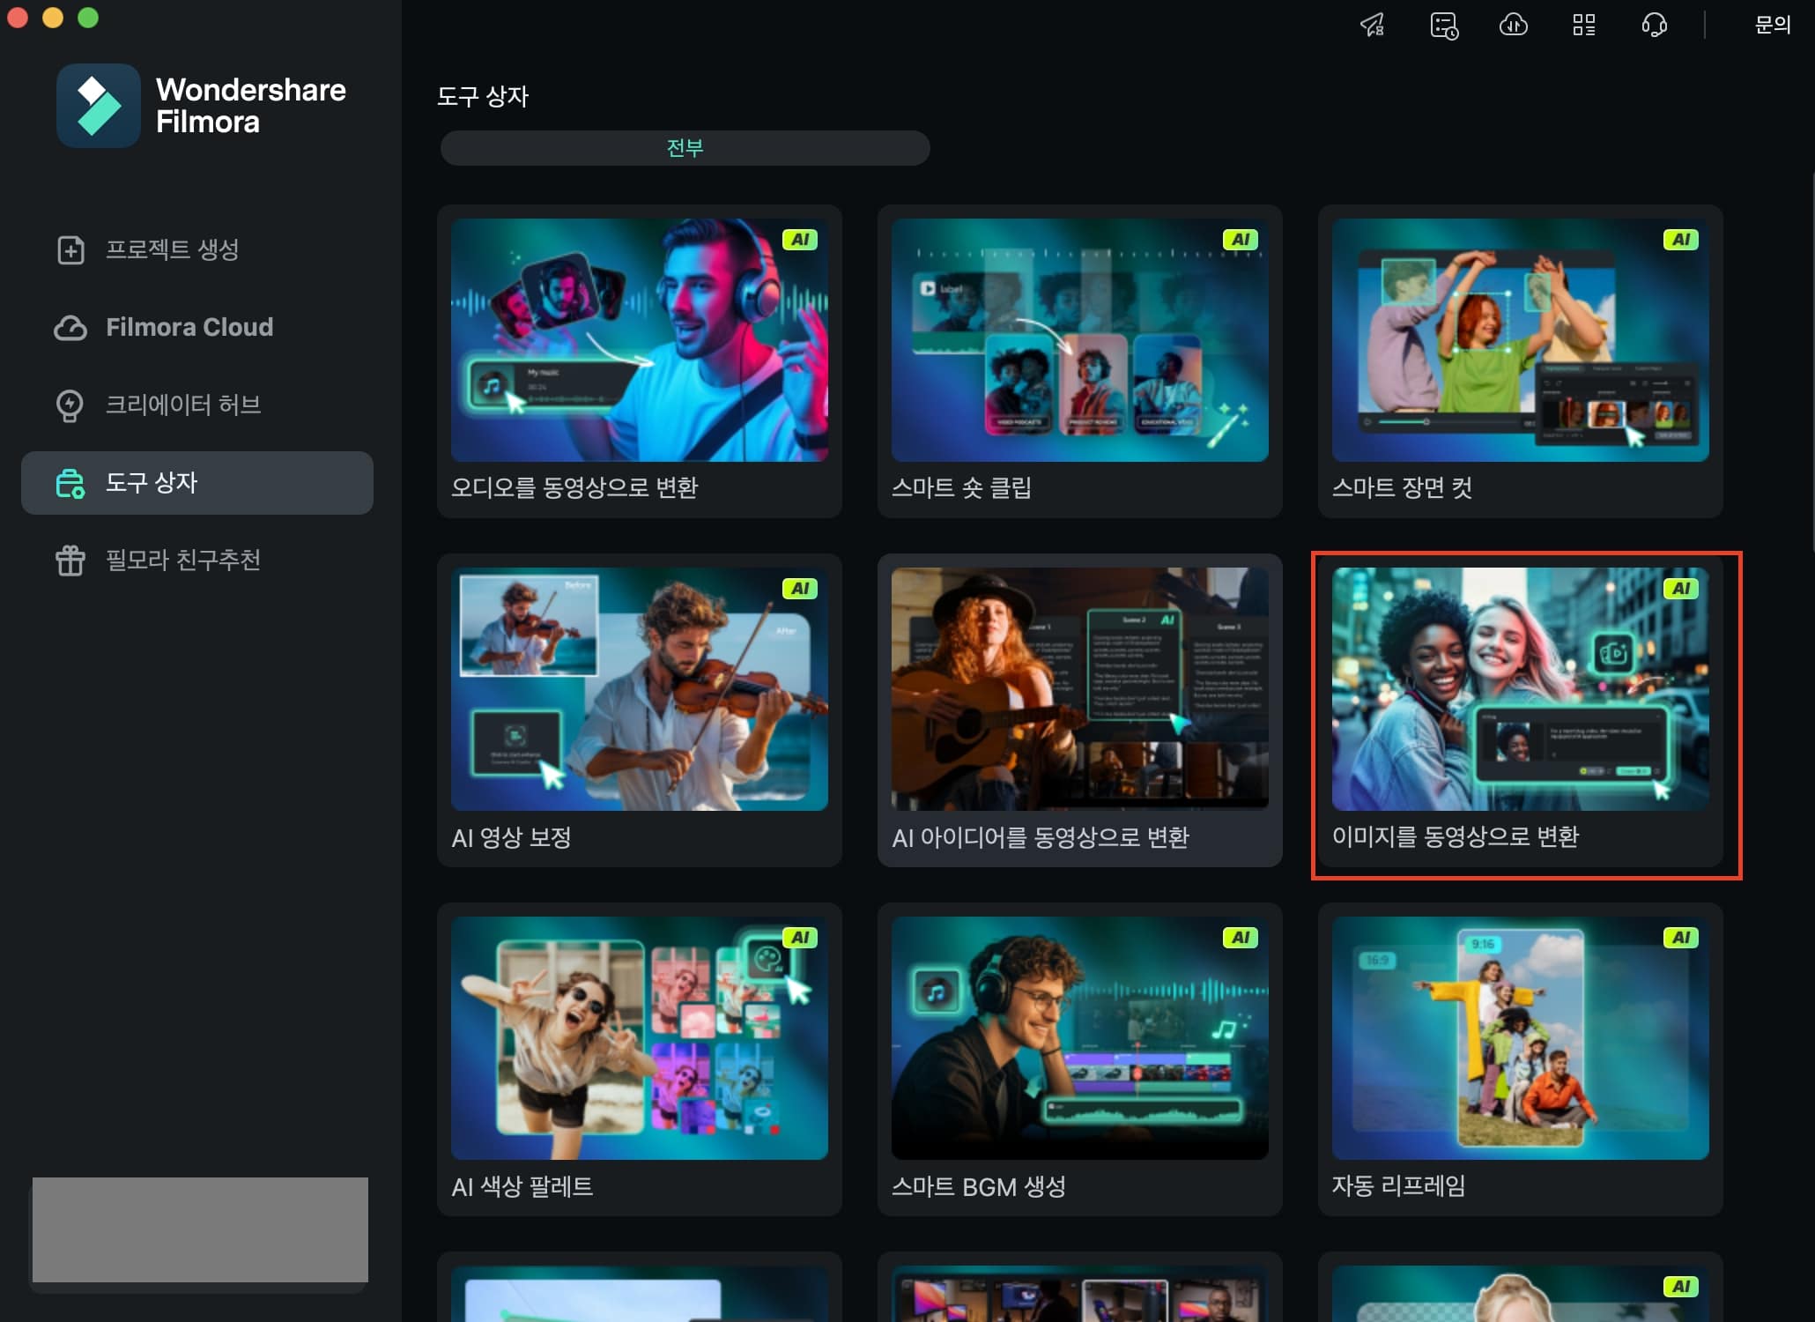Open 필모라 친구추천 menu item
Image resolution: width=1815 pixels, height=1322 pixels.
(197, 560)
